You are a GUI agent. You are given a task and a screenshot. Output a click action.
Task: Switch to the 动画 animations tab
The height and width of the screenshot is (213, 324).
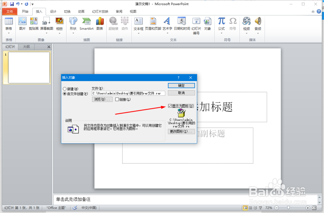click(x=81, y=12)
